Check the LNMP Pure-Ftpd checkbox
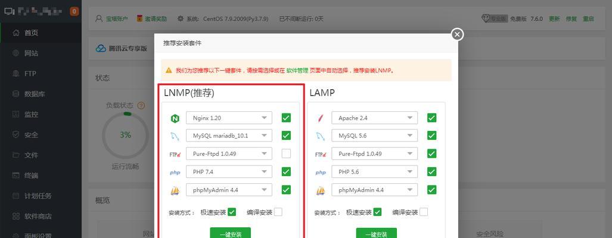 click(286, 154)
